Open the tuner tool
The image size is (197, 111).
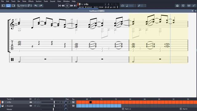(x=139, y=6)
